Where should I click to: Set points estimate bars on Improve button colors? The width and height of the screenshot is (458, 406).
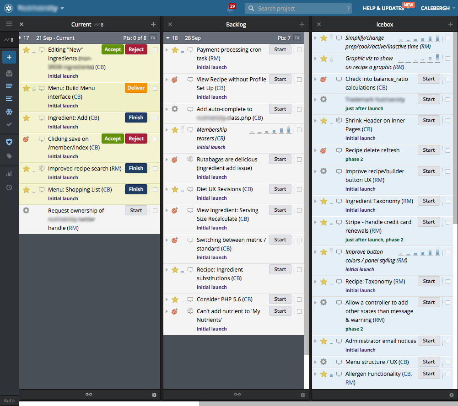[x=419, y=252]
